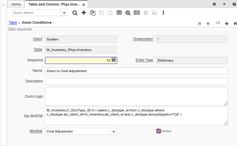Expand the Zoom Condition breadcrumb menu
Viewport: 237px width, 146px height.
click(51, 23)
